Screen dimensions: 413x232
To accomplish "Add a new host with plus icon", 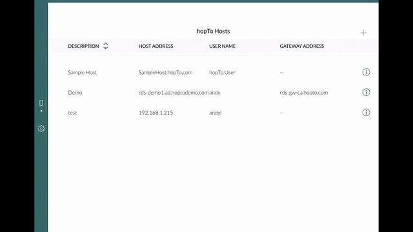I will (363, 33).
